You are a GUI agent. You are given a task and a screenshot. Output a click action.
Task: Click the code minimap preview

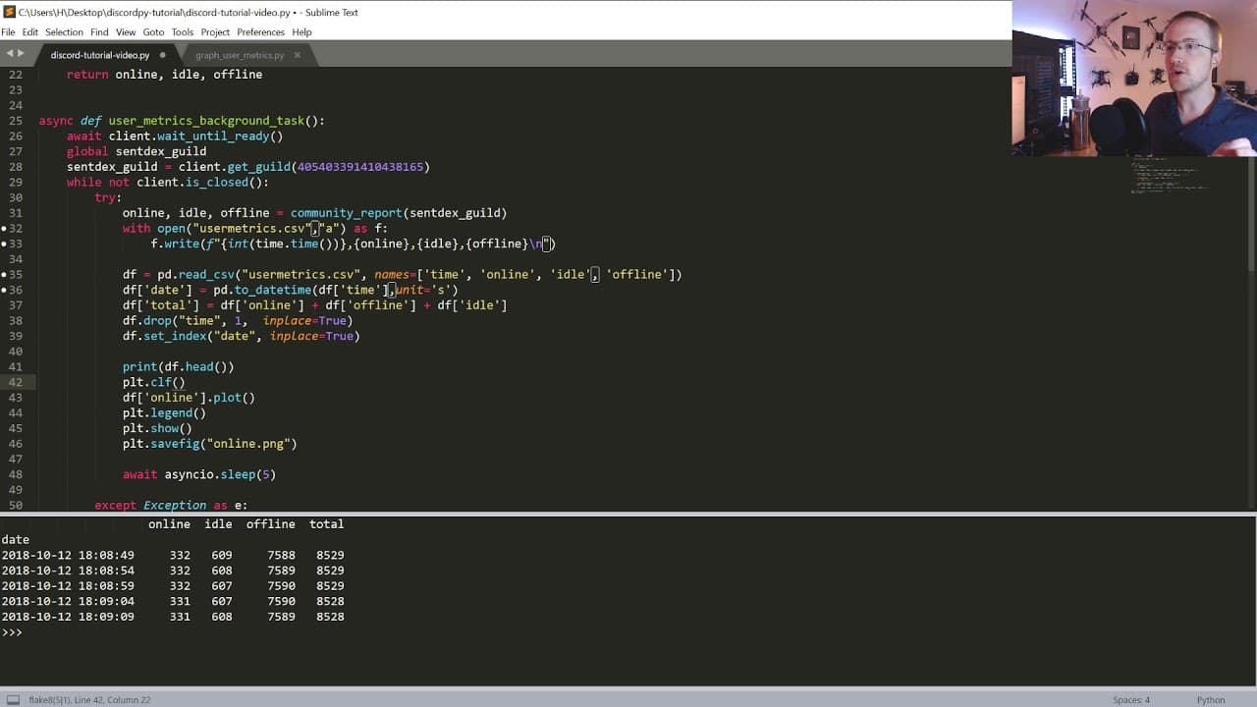pos(1169,175)
